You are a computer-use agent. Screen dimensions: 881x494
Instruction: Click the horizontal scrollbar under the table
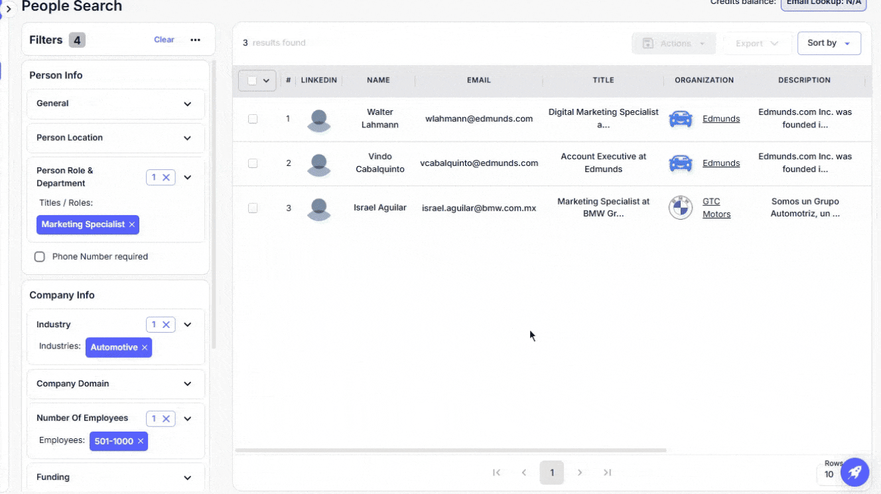pyautogui.click(x=451, y=450)
